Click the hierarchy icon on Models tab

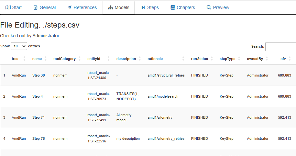(x=111, y=7)
